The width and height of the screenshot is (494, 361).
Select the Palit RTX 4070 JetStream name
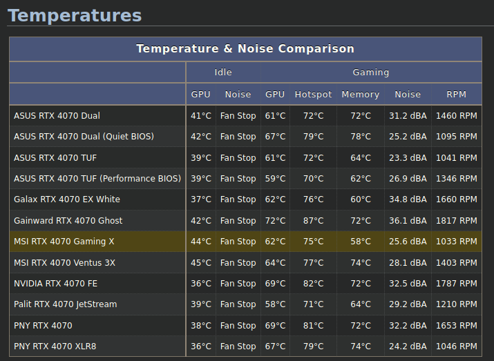coord(65,304)
